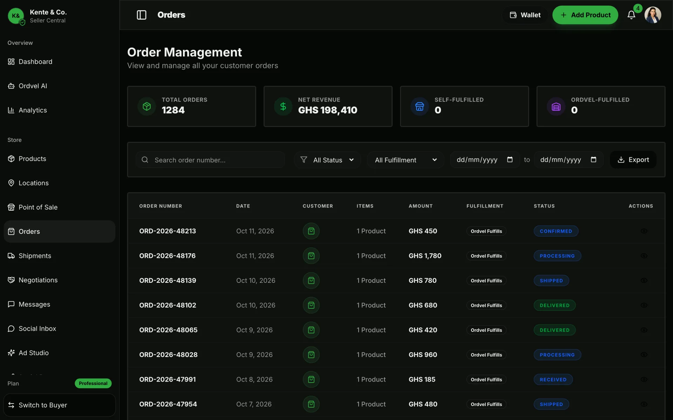673x420 pixels.
Task: Open the end date calendar picker
Action: click(x=593, y=160)
